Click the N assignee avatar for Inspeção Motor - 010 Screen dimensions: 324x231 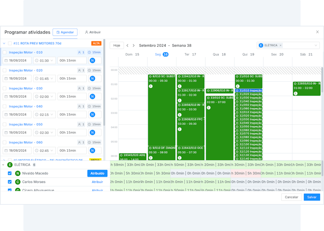pyautogui.click(x=92, y=60)
